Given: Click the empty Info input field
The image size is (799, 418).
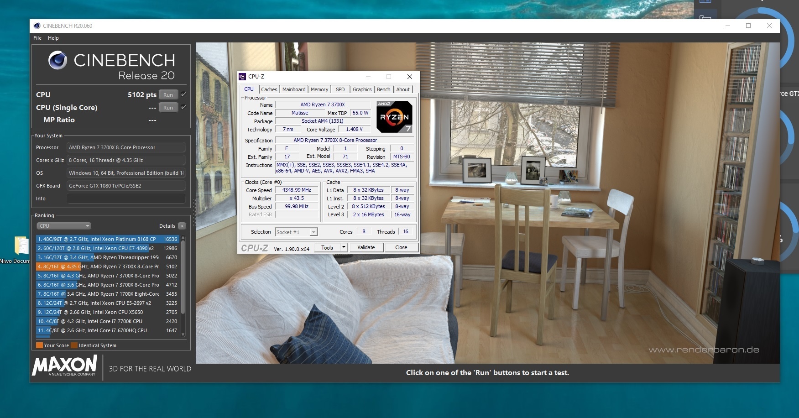Looking at the screenshot, I should tap(126, 199).
